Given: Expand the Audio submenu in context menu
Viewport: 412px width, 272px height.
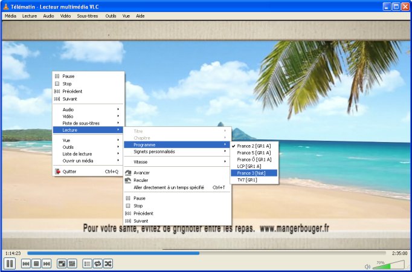Looking at the screenshot, I should (x=88, y=109).
